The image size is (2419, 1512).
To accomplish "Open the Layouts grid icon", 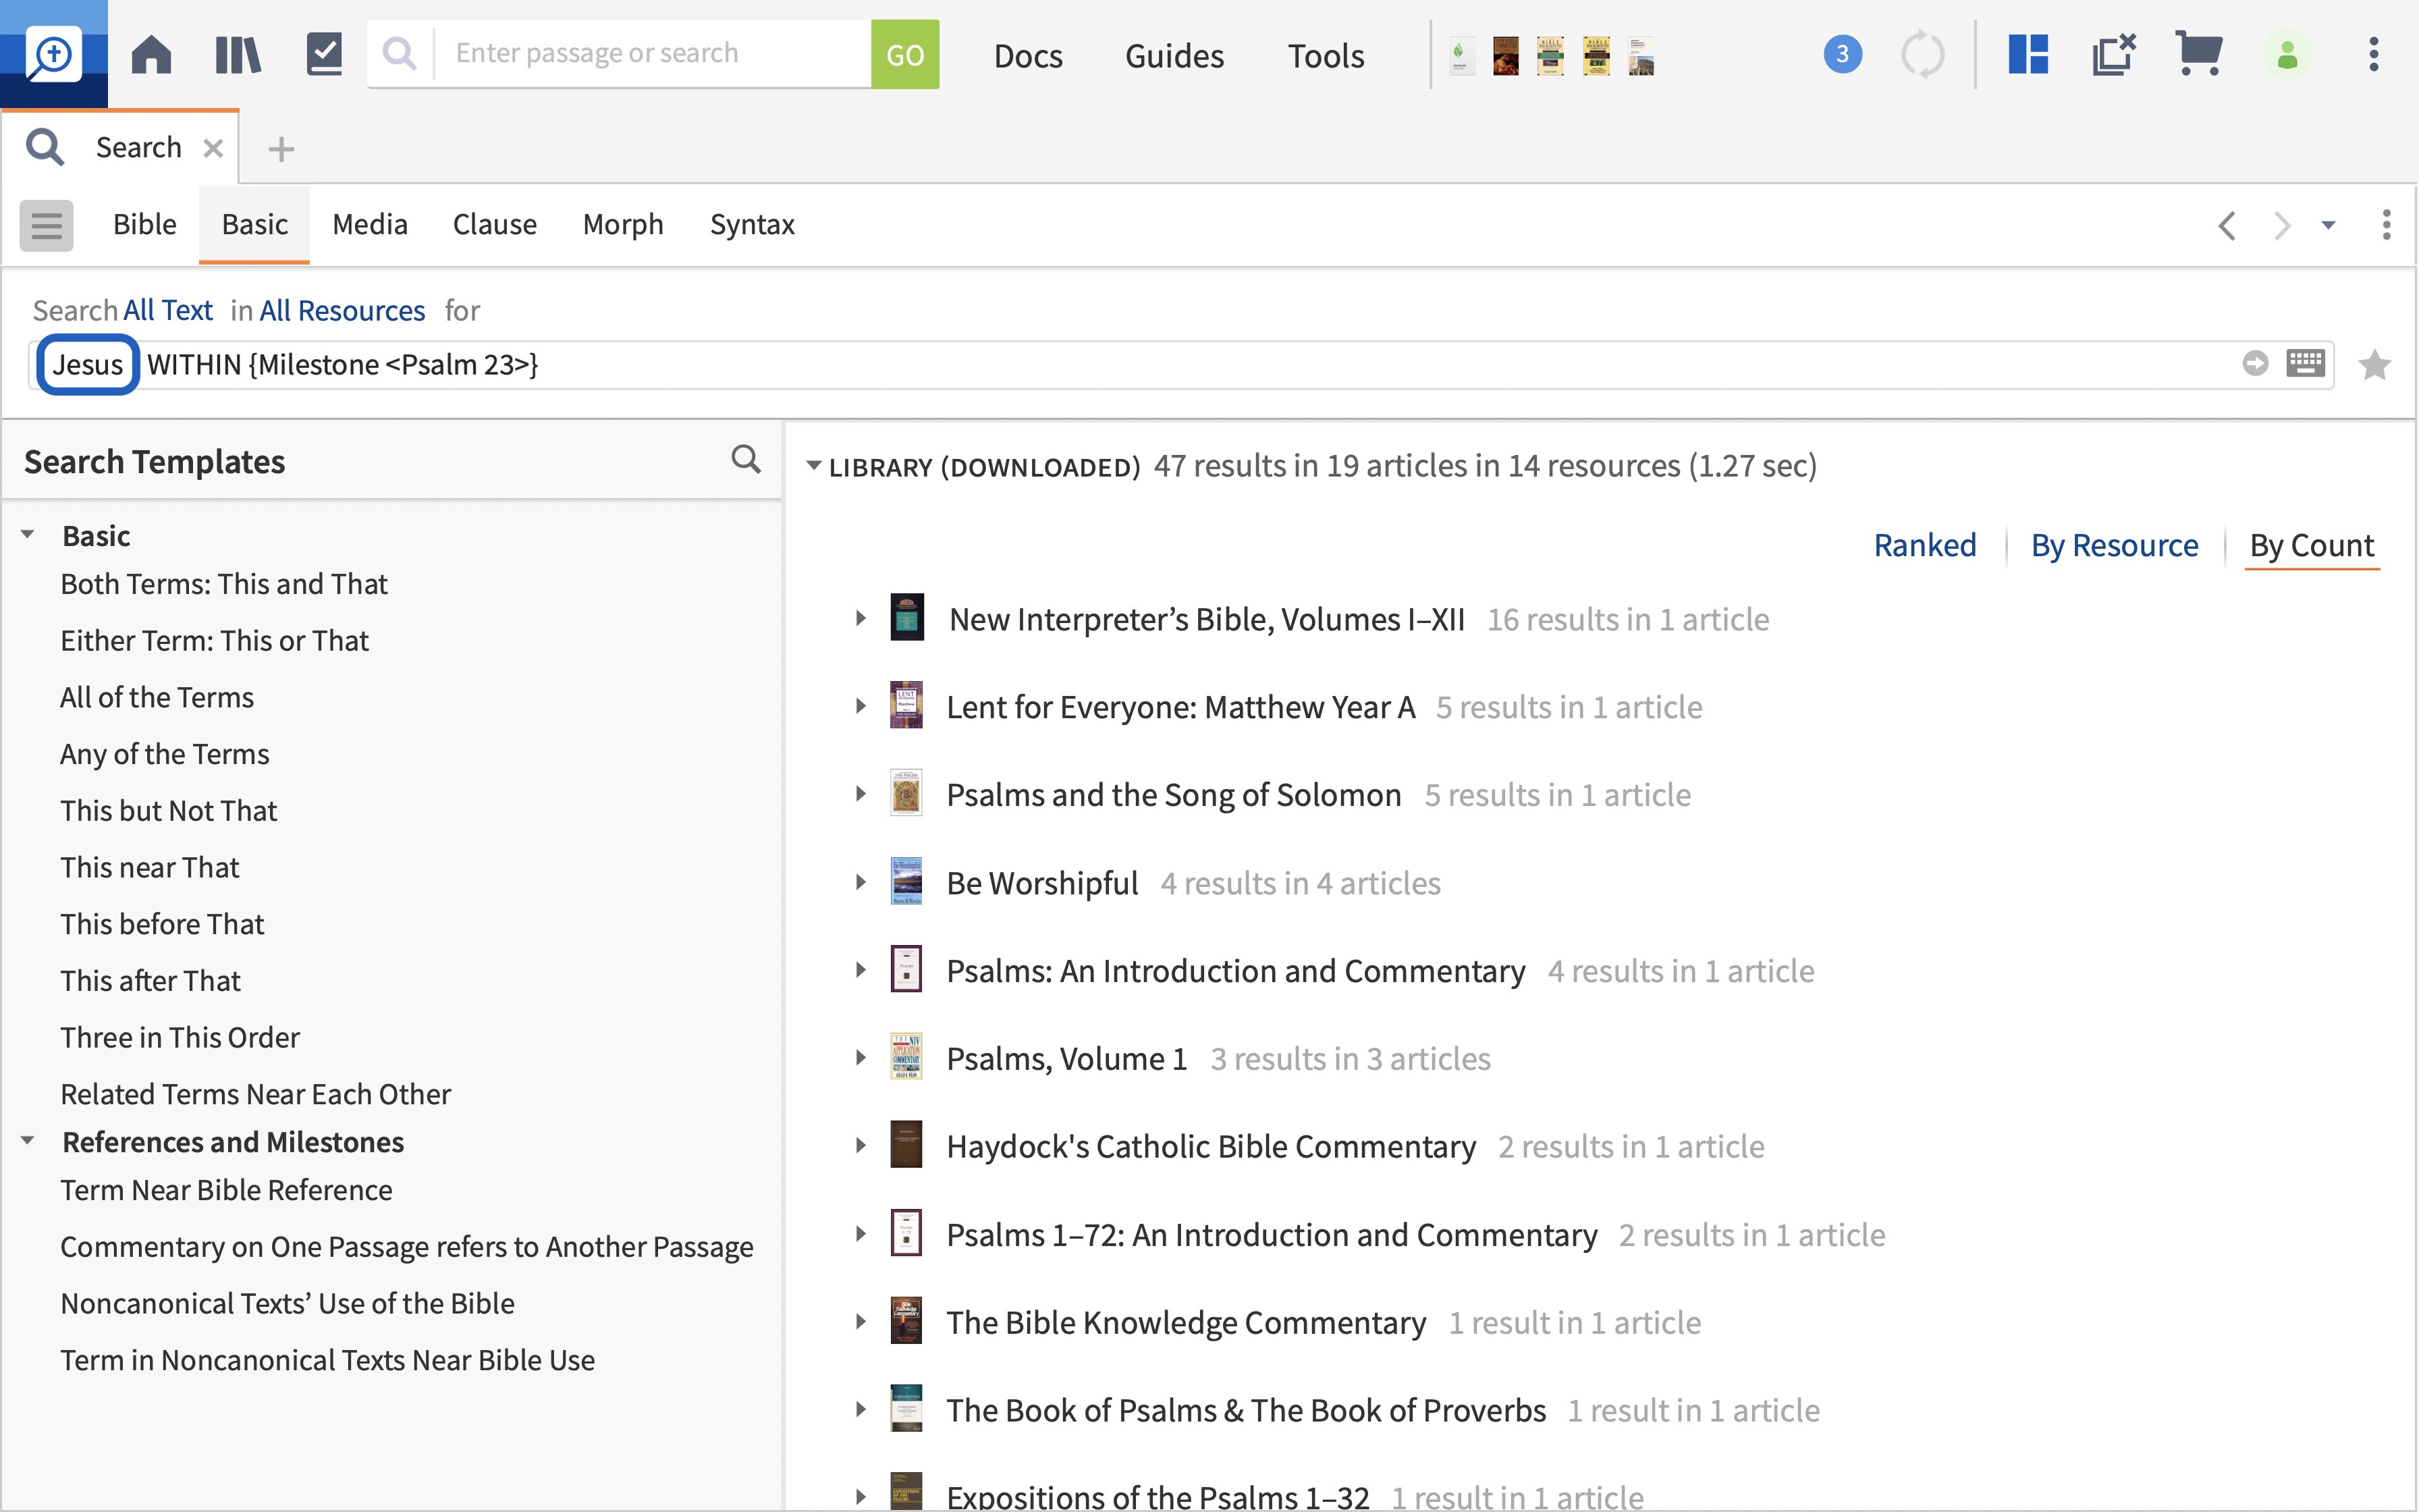I will 2028,54.
